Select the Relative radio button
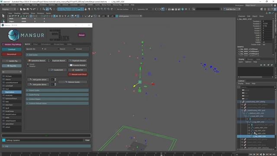This screenshot has height=156, width=277. click(x=28, y=66)
